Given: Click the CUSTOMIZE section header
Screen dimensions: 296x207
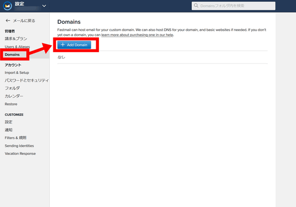Looking at the screenshot, I should 14,115.
